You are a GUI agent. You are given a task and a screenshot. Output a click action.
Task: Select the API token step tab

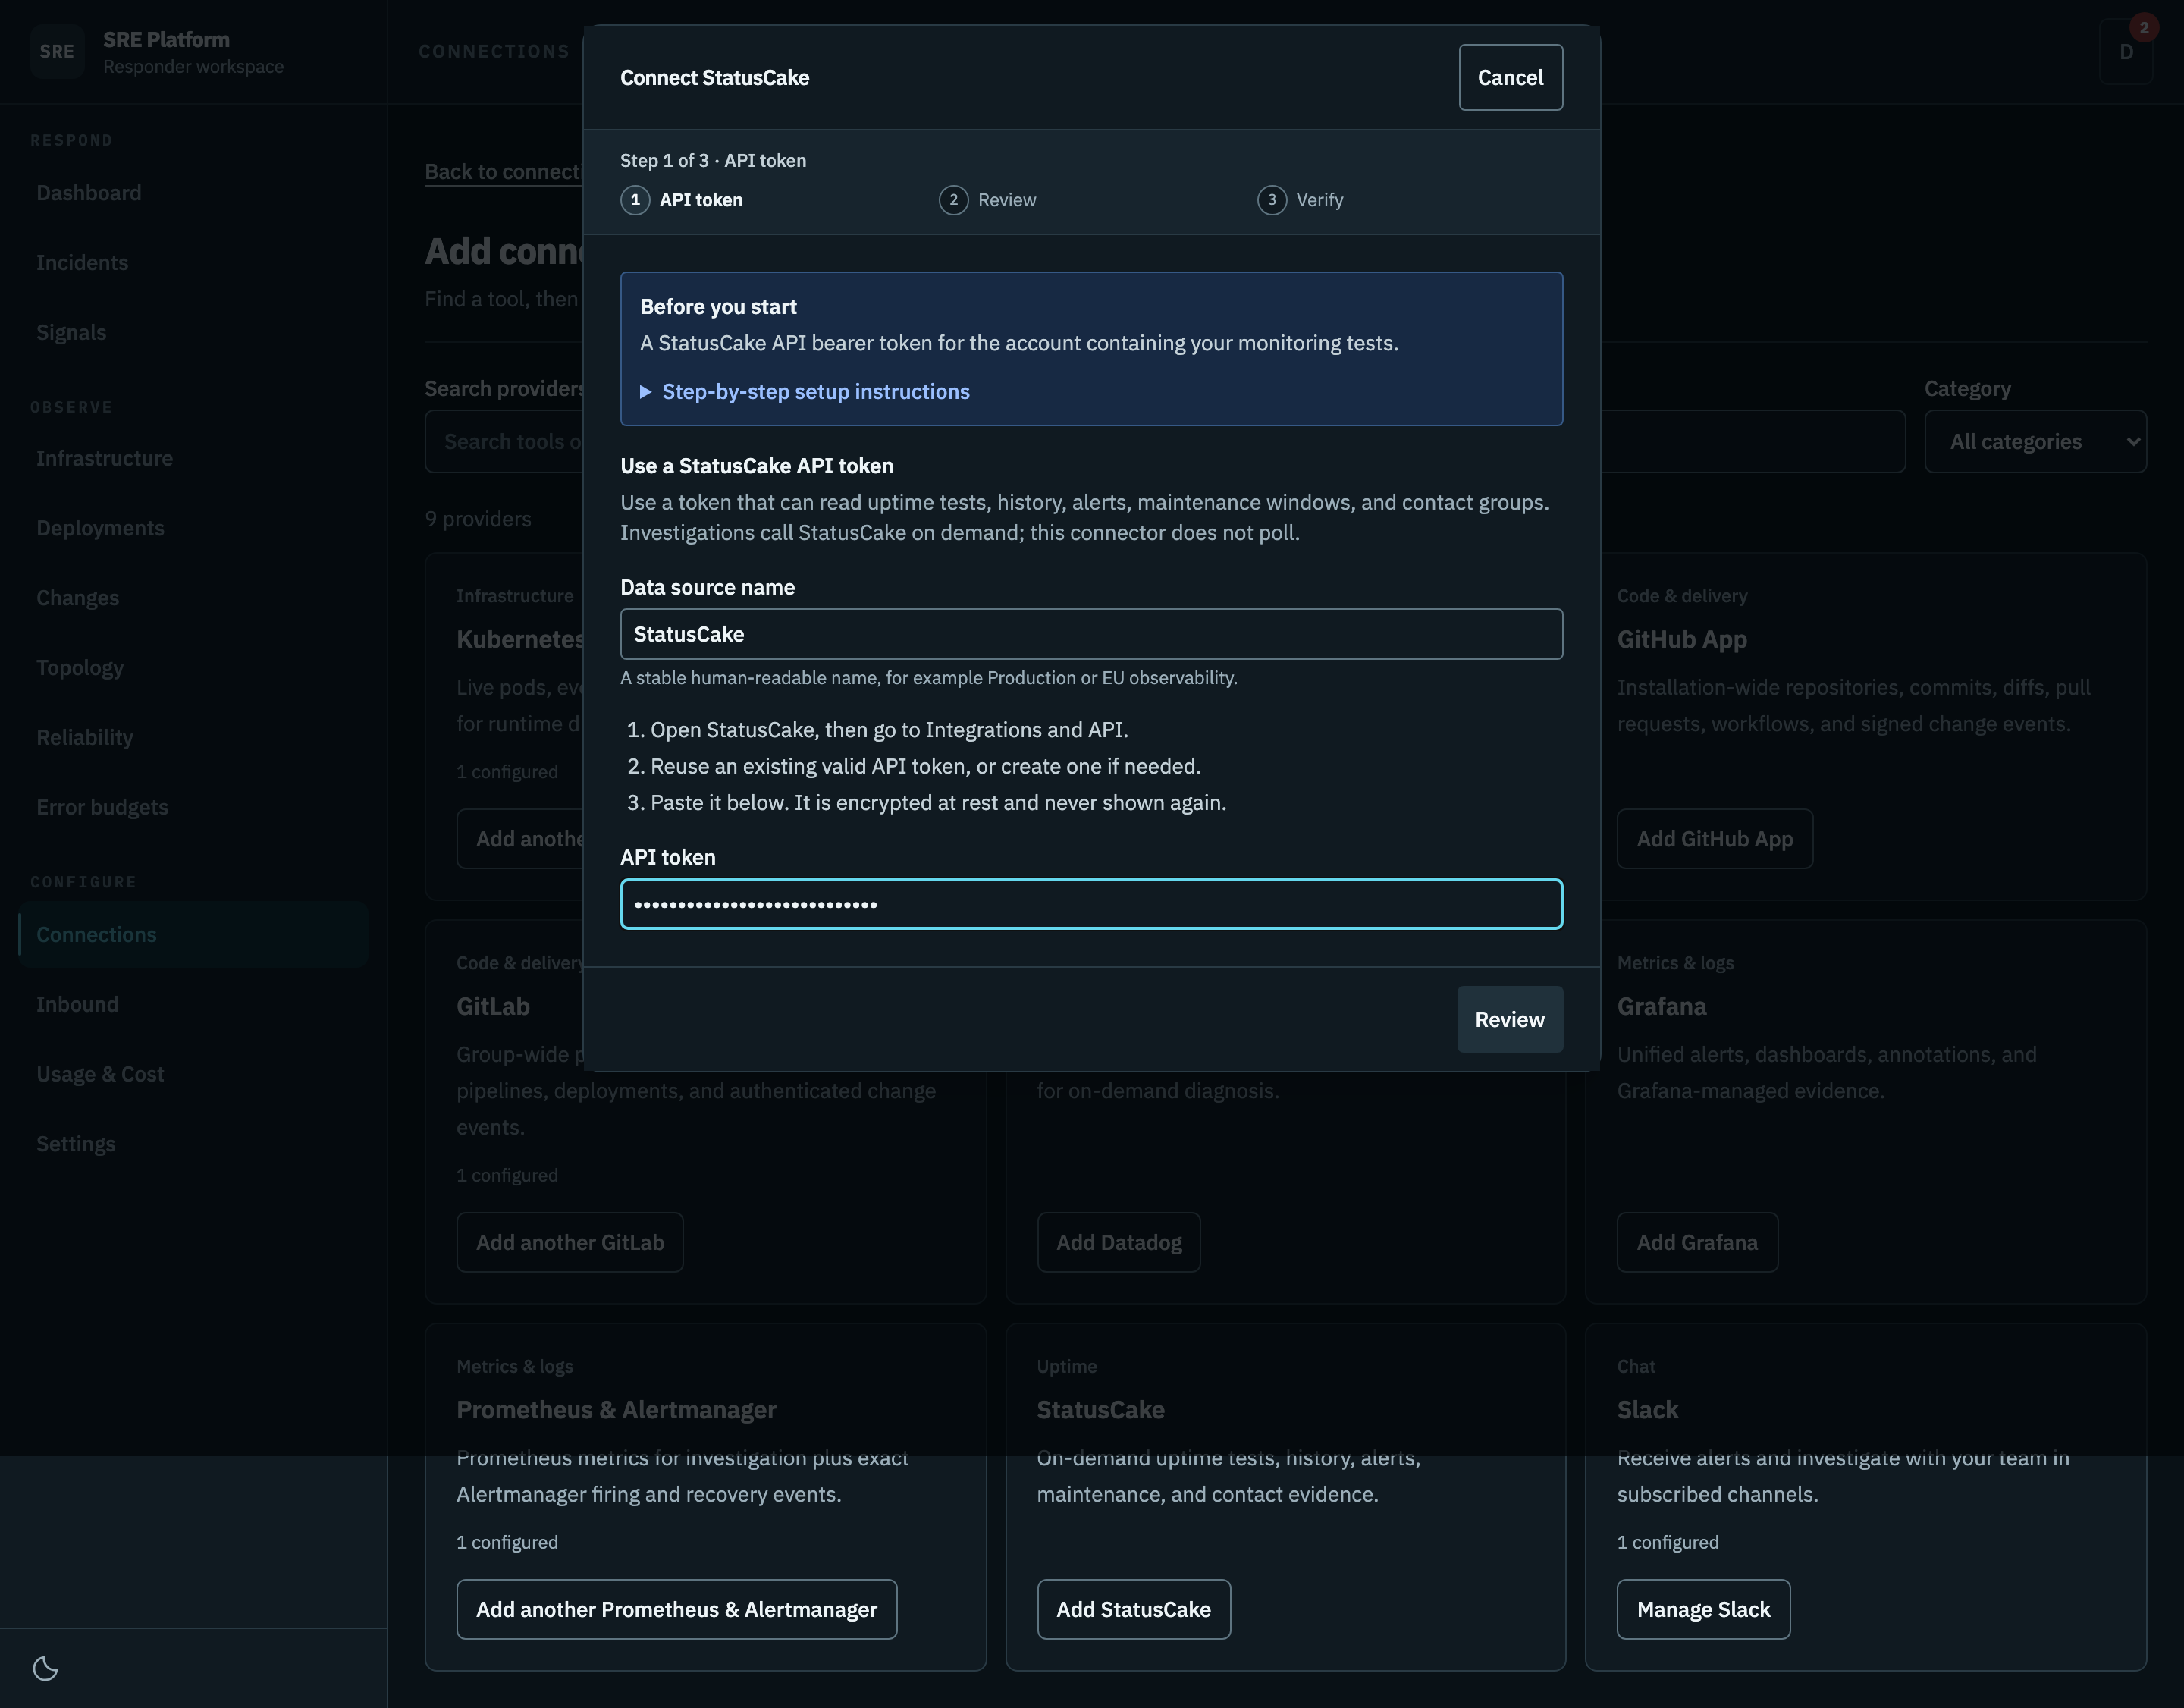[701, 200]
